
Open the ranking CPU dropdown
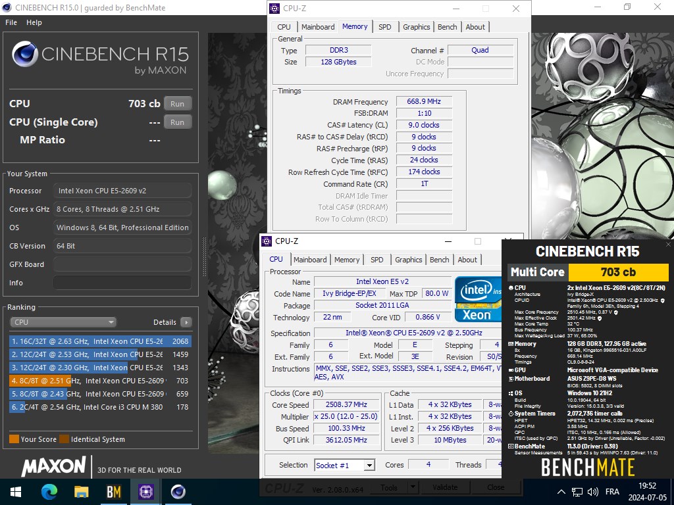point(63,322)
